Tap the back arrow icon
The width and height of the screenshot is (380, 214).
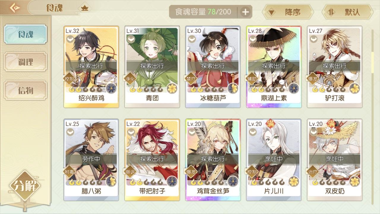point(14,7)
